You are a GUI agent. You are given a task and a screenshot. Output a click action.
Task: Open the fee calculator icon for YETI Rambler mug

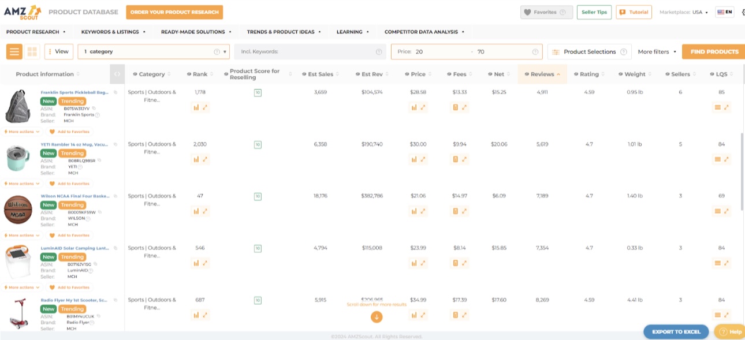click(457, 158)
